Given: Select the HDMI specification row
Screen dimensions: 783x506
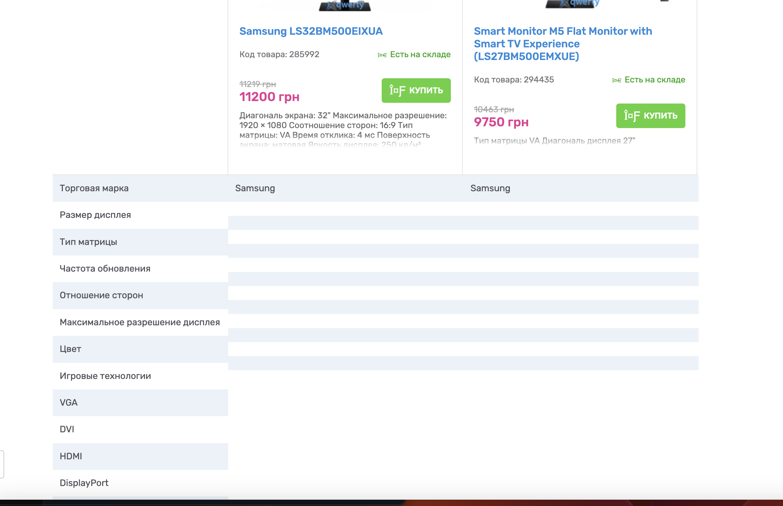Looking at the screenshot, I should point(71,457).
